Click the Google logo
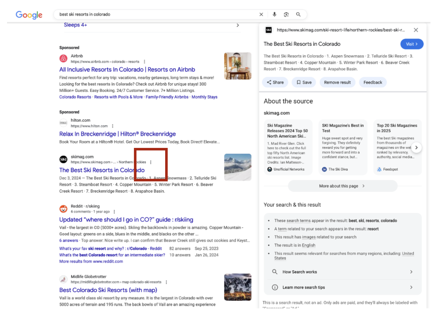 coord(29,15)
